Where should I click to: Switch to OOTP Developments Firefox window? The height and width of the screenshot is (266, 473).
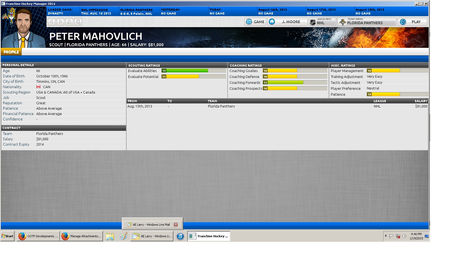click(38, 236)
